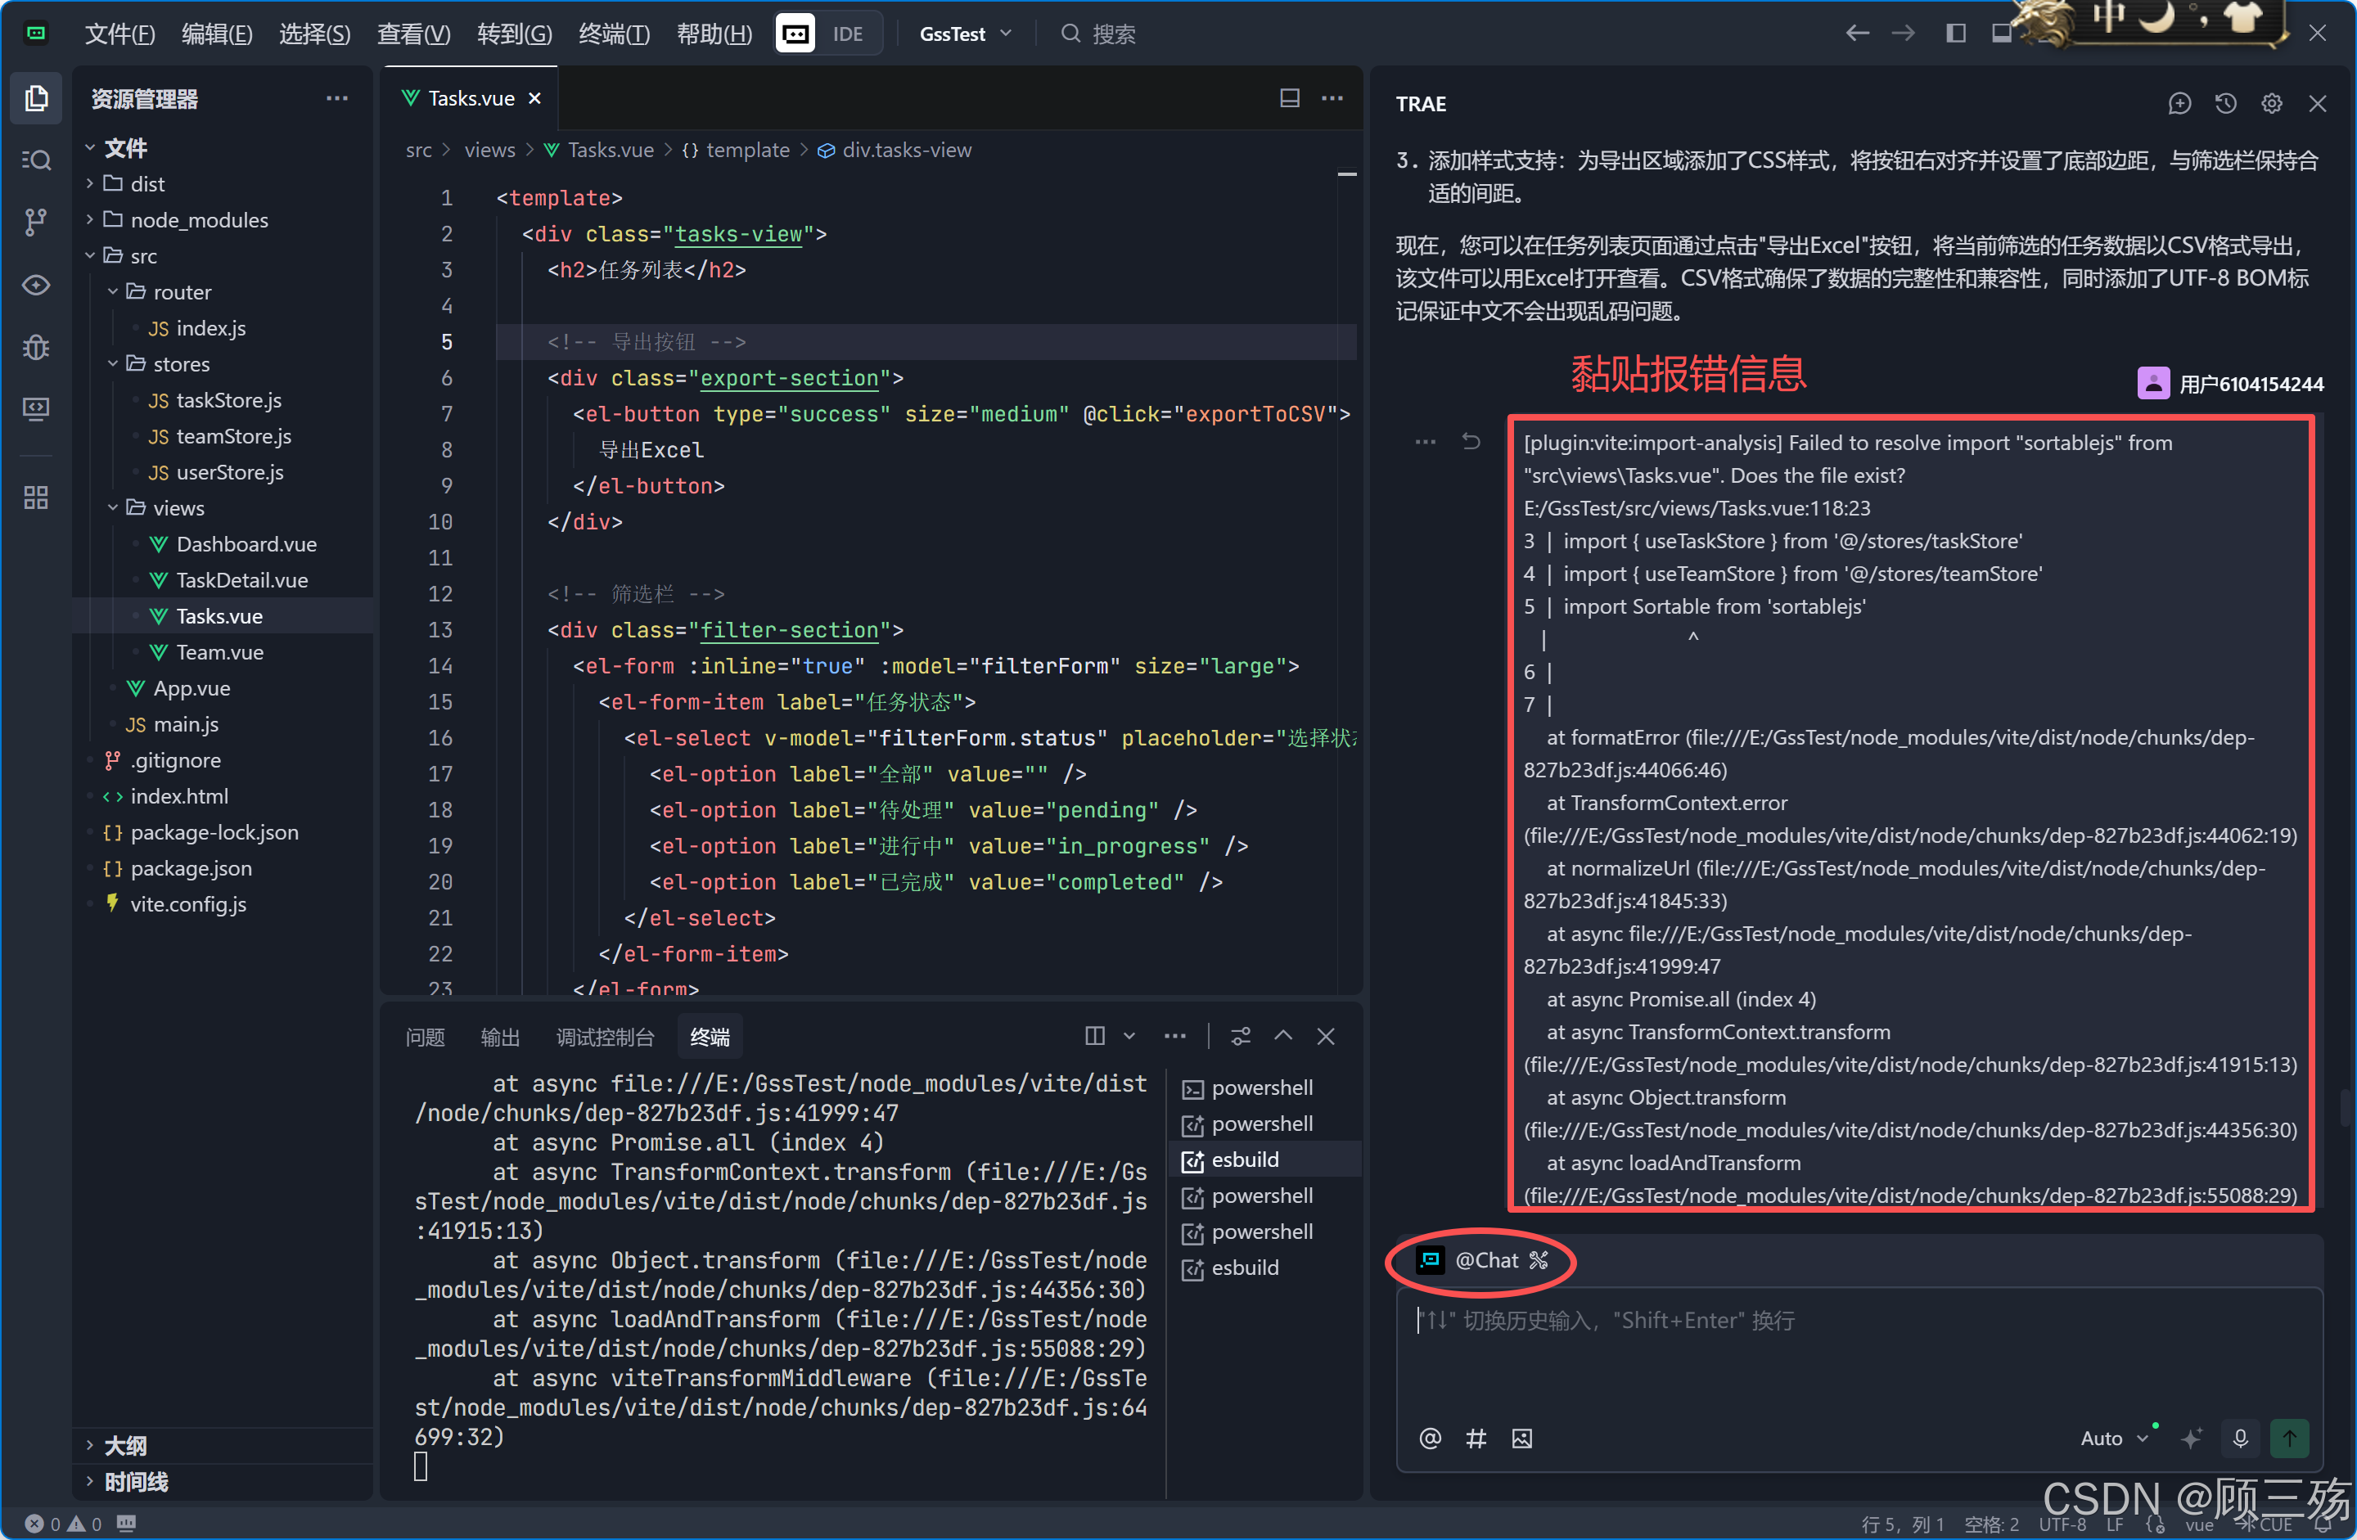
Task: Open the TRAE panel settings gear
Action: [x=2271, y=103]
